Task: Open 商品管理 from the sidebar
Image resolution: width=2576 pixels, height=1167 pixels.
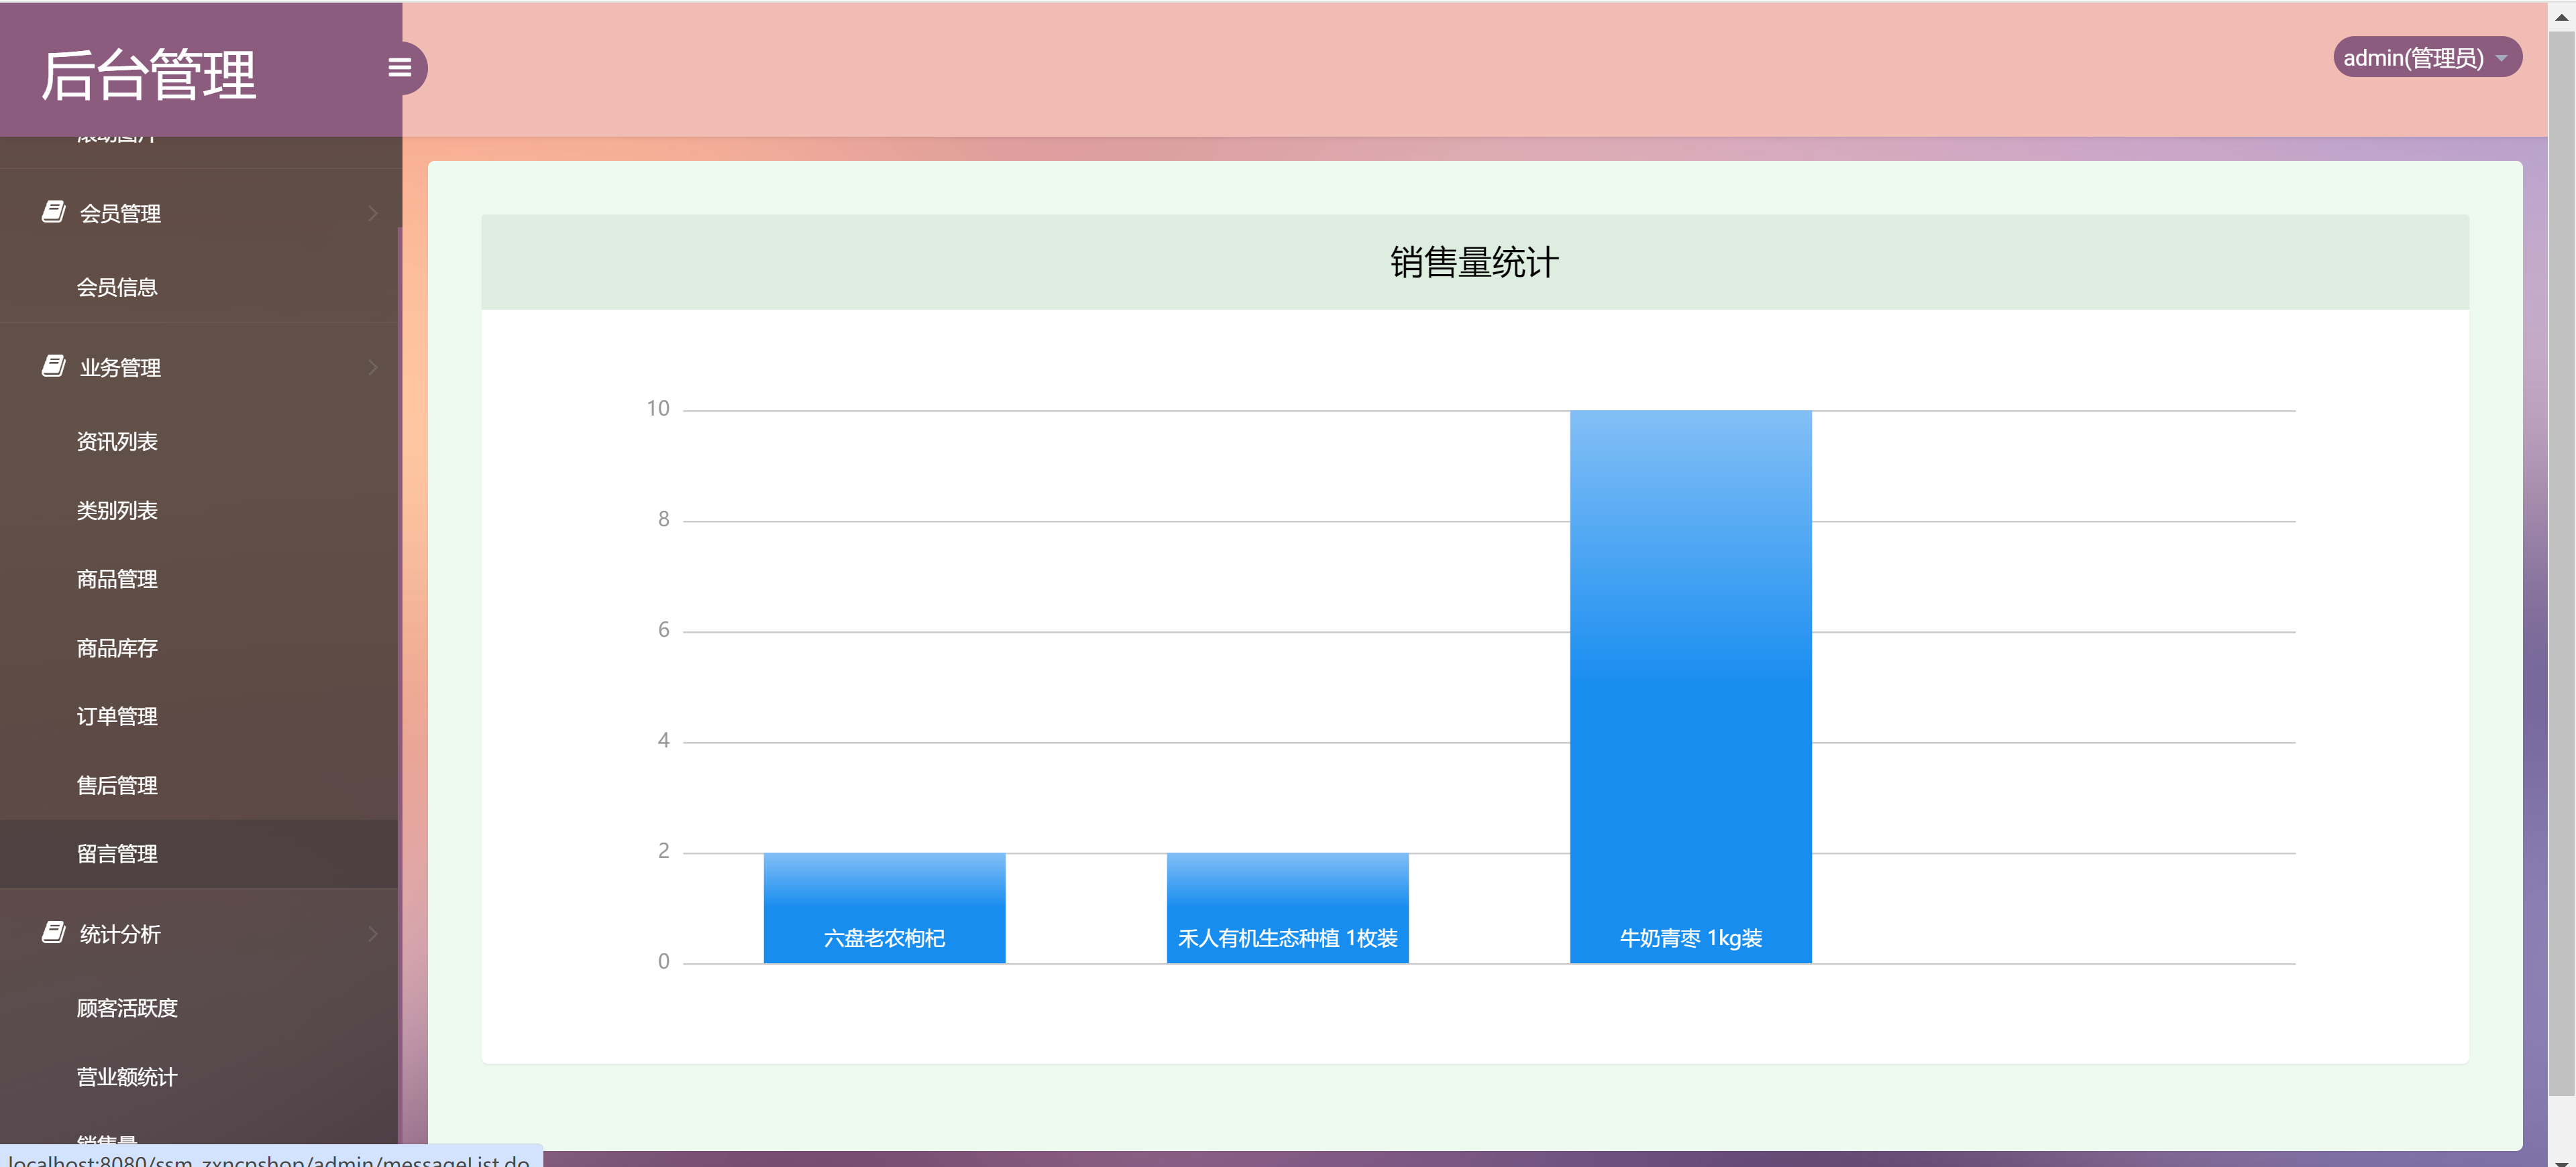Action: click(x=117, y=578)
